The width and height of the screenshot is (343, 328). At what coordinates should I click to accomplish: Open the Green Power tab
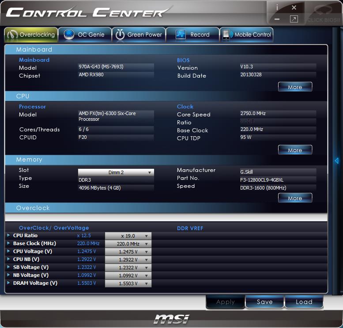pyautogui.click(x=139, y=34)
